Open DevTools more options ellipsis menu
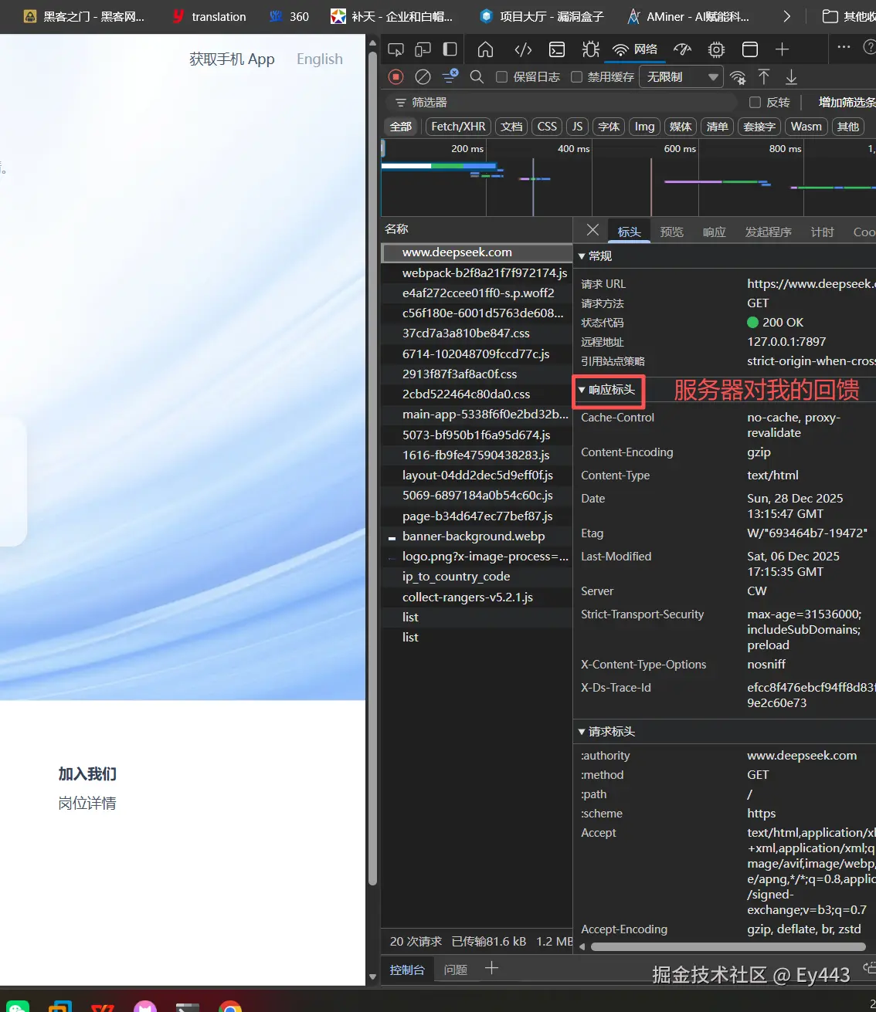The height and width of the screenshot is (1012, 876). click(x=844, y=47)
